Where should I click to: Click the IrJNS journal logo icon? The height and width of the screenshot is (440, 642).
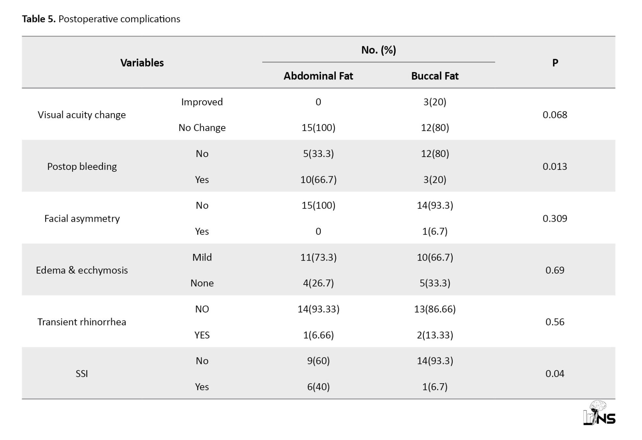pos(599,412)
